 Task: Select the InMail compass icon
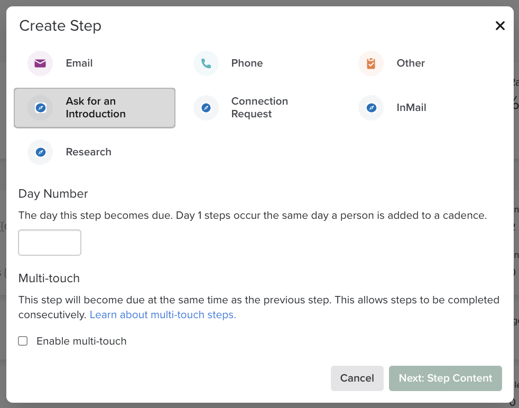(x=370, y=107)
